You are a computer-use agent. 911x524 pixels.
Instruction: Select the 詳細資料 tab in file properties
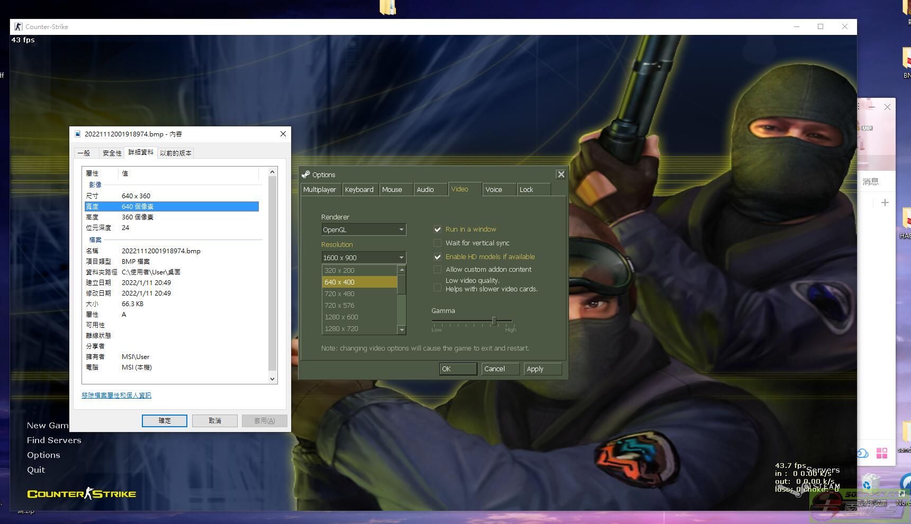[140, 152]
